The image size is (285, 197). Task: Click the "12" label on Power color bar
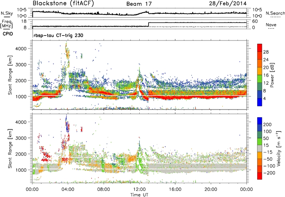[266, 83]
